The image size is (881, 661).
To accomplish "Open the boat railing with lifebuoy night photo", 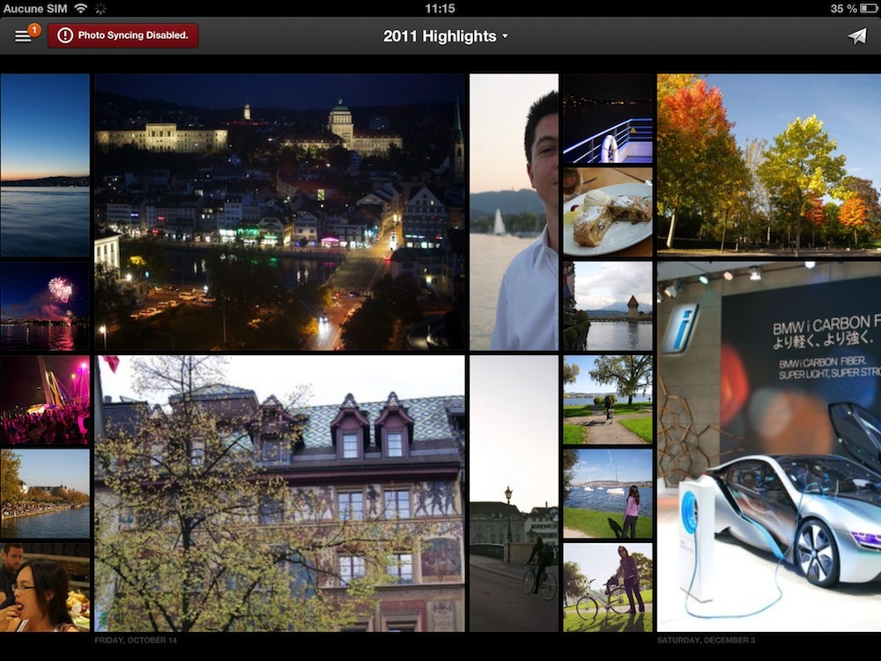I will [x=608, y=119].
